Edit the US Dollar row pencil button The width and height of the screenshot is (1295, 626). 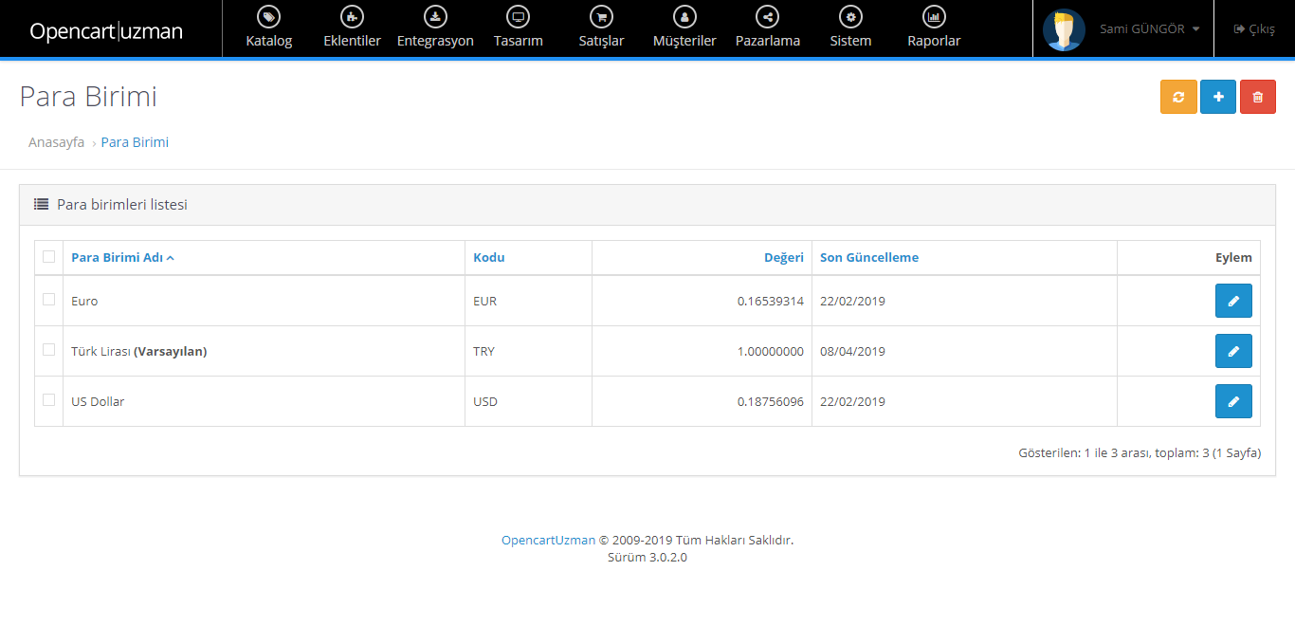(x=1232, y=401)
